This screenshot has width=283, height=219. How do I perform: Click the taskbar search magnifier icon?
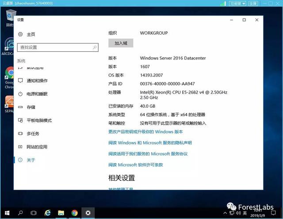[20, 213]
